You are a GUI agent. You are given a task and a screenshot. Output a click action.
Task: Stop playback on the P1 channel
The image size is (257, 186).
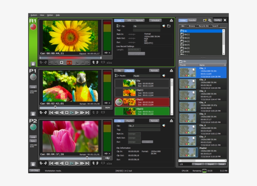tap(66, 113)
